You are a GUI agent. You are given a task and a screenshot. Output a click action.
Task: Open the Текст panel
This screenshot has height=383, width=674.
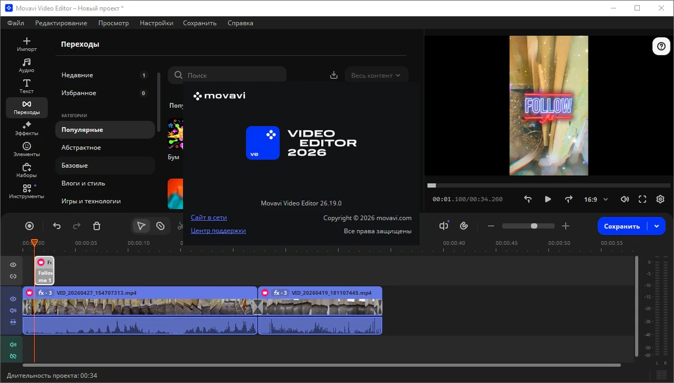[x=26, y=86]
